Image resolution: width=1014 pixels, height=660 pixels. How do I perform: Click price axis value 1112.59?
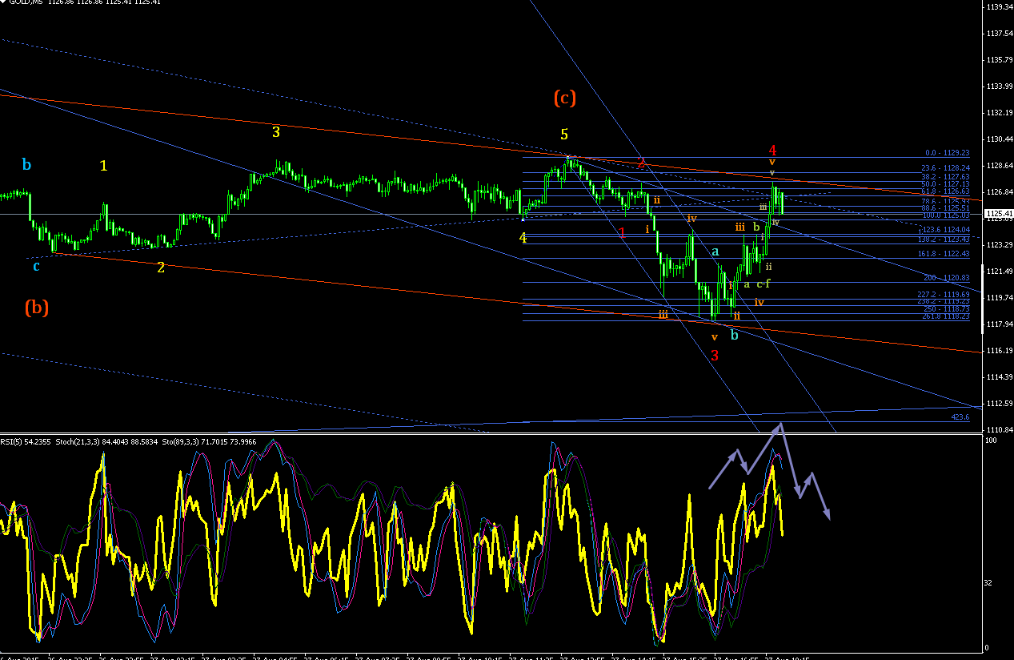[x=1000, y=404]
